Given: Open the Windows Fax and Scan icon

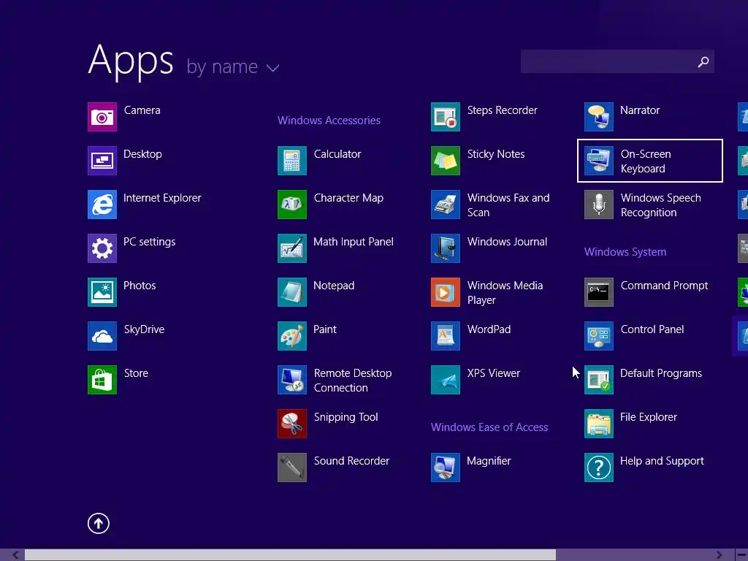Looking at the screenshot, I should [x=446, y=205].
